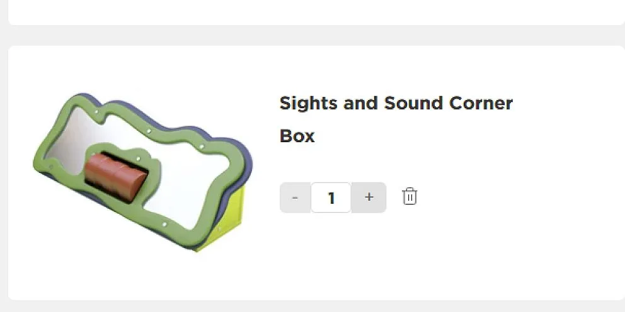Decrease quantity with the minus button
625x312 pixels.
pos(295,198)
